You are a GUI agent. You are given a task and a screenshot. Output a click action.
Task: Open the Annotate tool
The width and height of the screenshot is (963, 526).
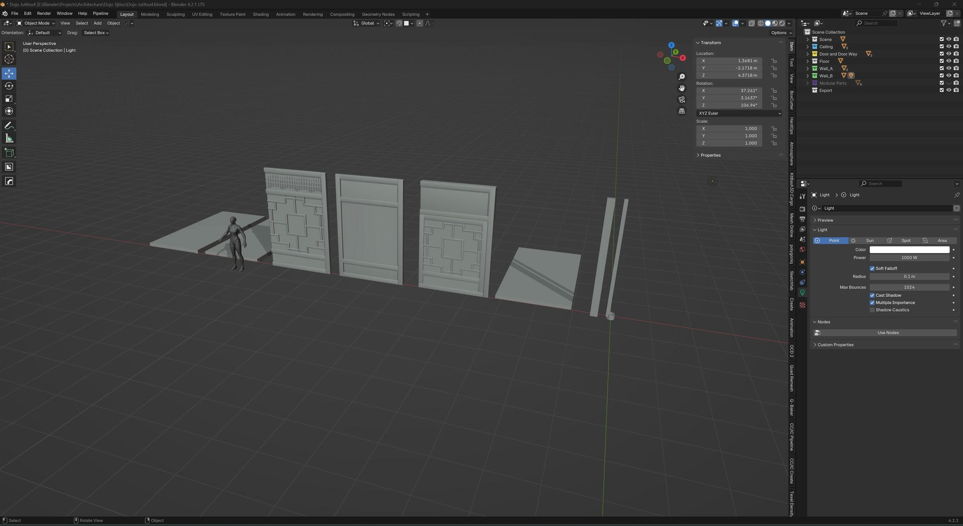coord(9,125)
